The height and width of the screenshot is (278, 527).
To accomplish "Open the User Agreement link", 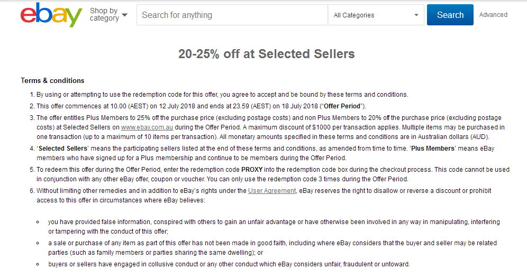I will point(272,191).
